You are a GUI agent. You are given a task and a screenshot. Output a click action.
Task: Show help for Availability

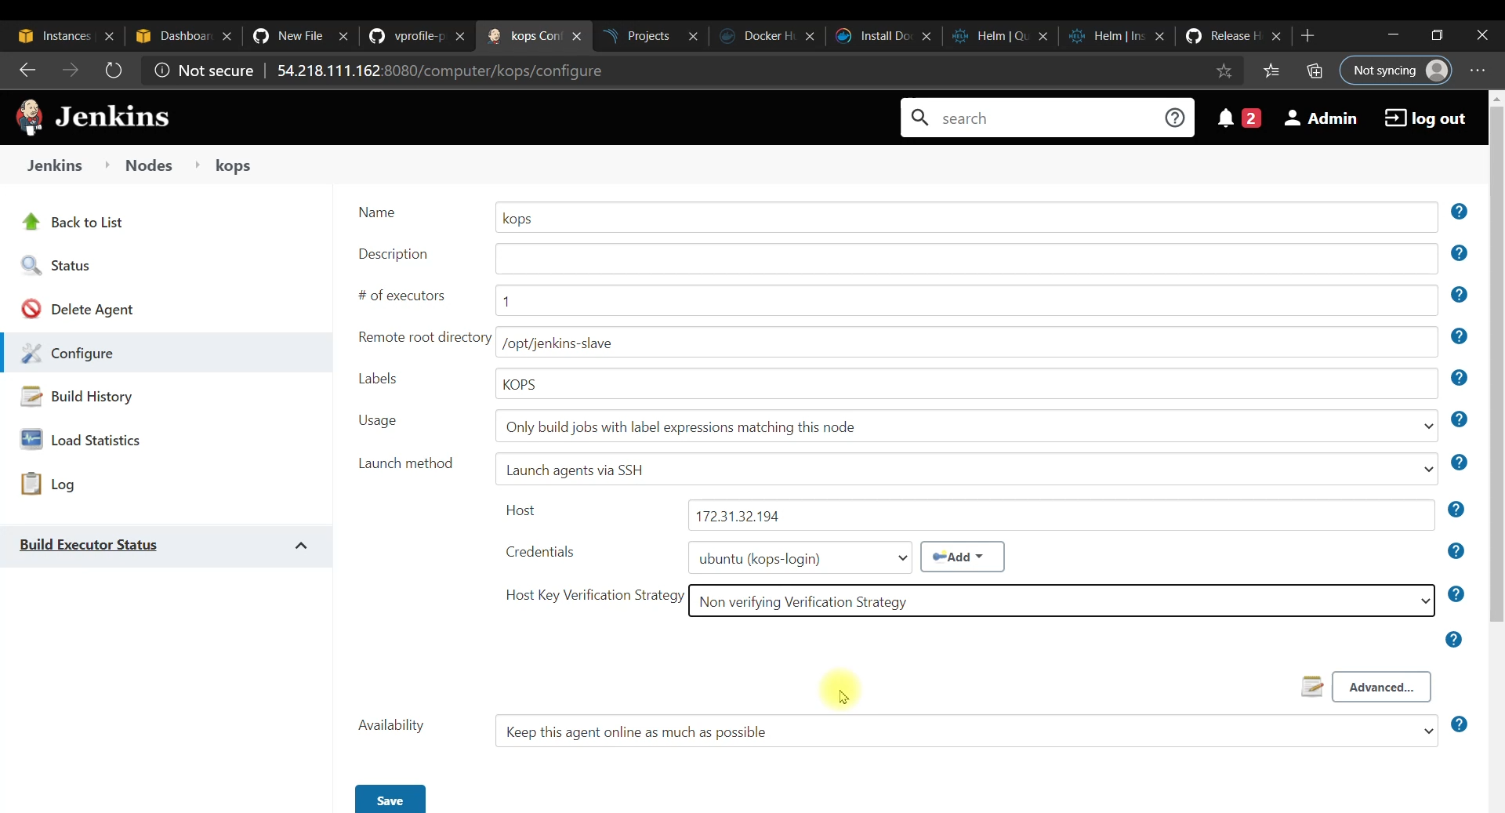tap(1459, 724)
